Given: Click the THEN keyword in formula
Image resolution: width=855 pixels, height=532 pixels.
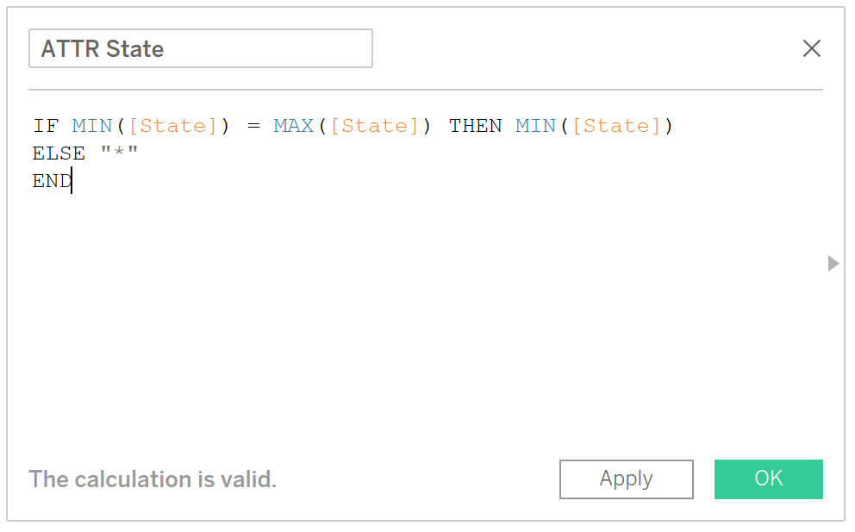Looking at the screenshot, I should (475, 126).
